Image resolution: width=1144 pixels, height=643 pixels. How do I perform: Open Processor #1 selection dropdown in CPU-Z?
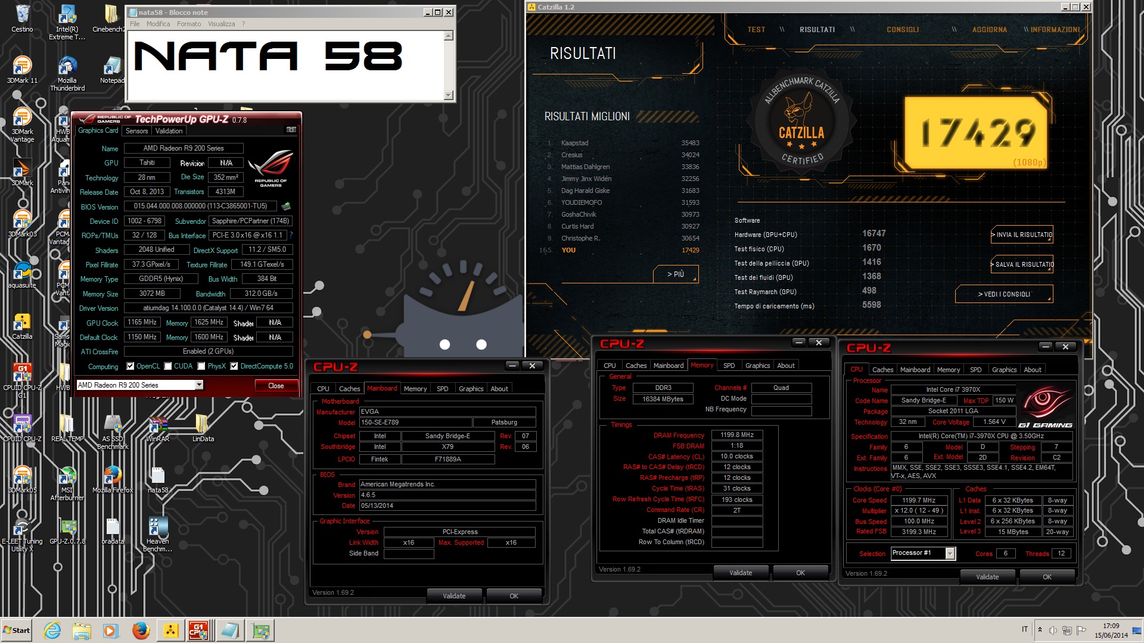pos(950,554)
